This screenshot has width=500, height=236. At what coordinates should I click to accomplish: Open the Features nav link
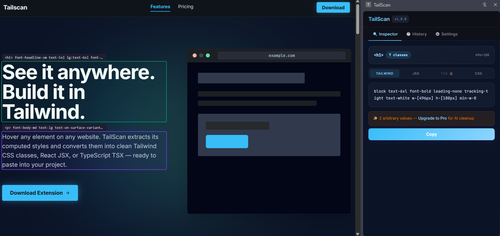pos(160,7)
